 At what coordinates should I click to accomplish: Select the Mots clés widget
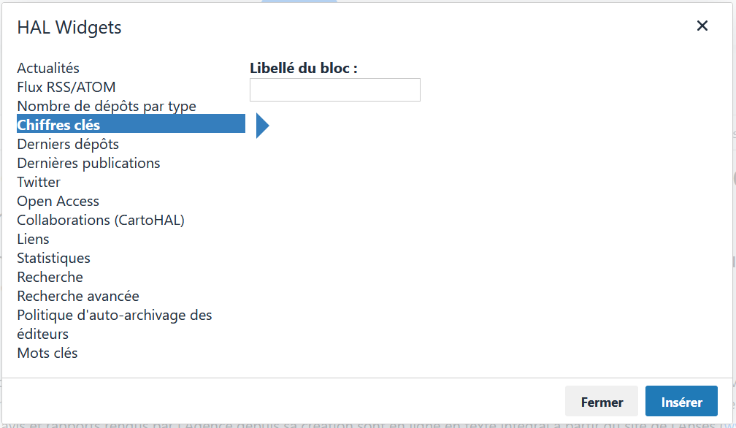(47, 353)
